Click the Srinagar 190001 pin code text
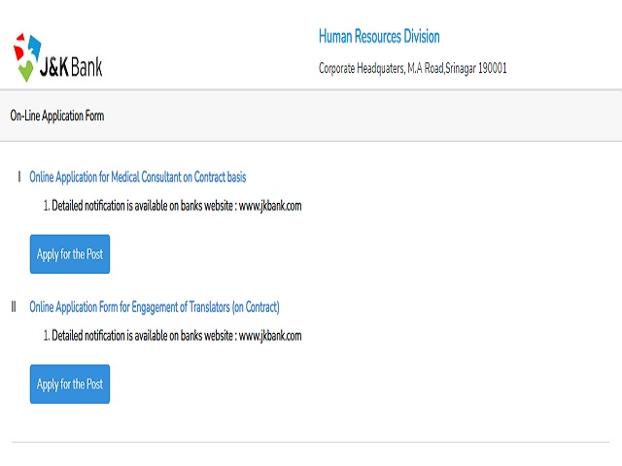622x466 pixels. (476, 68)
